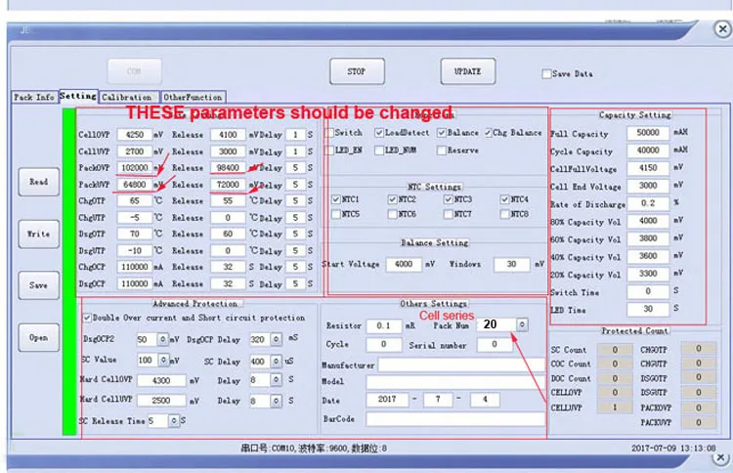Click the STOP button
Screen dimensions: 733x473
coord(357,71)
